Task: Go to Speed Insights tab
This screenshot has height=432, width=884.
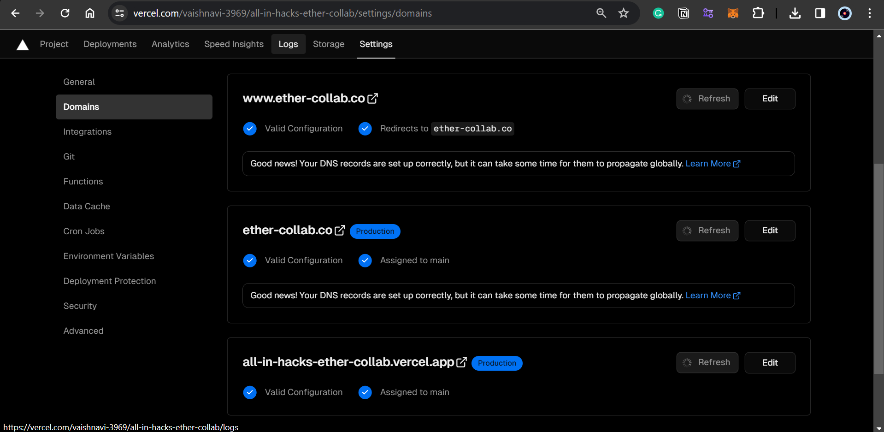Action: [x=234, y=44]
